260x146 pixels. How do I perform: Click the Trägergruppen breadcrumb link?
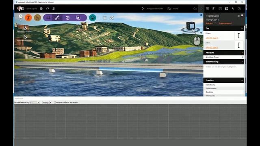[x=225, y=24]
